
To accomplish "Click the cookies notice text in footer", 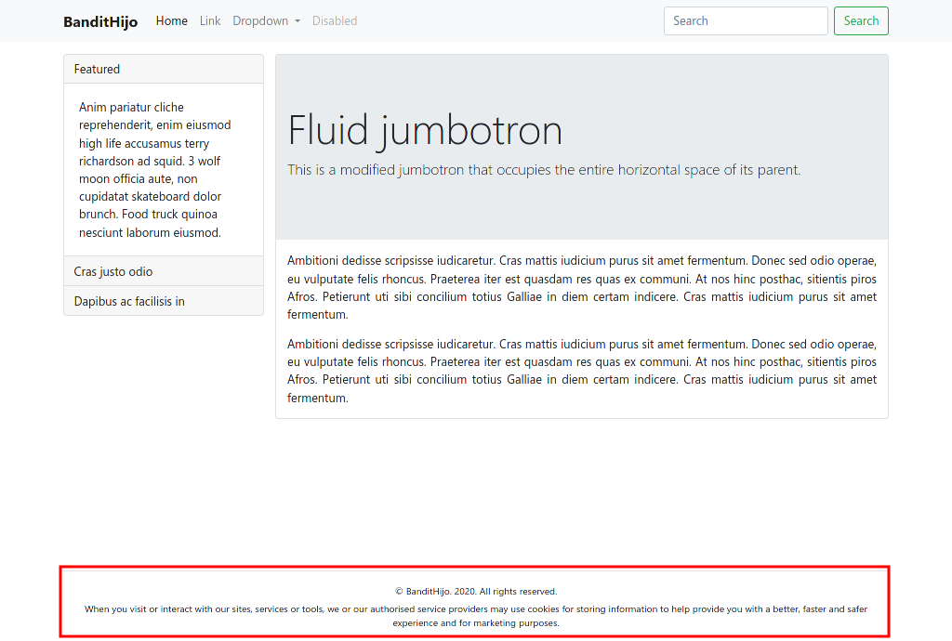I will tap(475, 616).
